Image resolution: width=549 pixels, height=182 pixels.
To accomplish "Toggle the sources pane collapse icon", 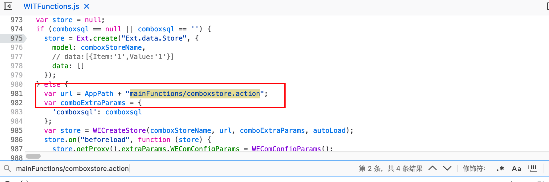I will 8,6.
